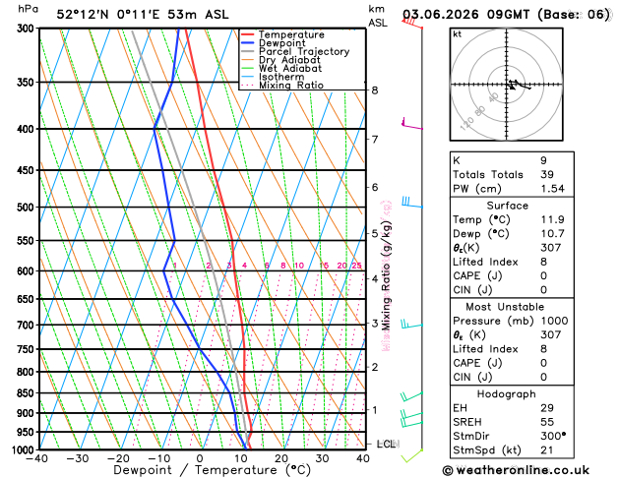Click the blue wind barb at 500 hPa
This screenshot has width=619, height=478.
(x=412, y=202)
